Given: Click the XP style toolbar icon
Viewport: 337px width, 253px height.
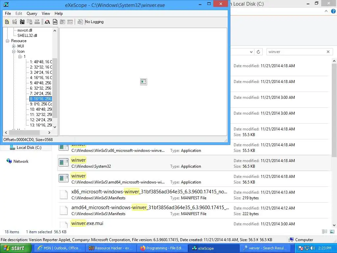Looking at the screenshot, I should pyautogui.click(x=37, y=22).
